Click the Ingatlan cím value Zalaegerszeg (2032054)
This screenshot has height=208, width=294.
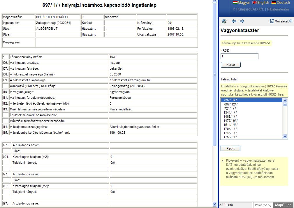(x=58, y=23)
